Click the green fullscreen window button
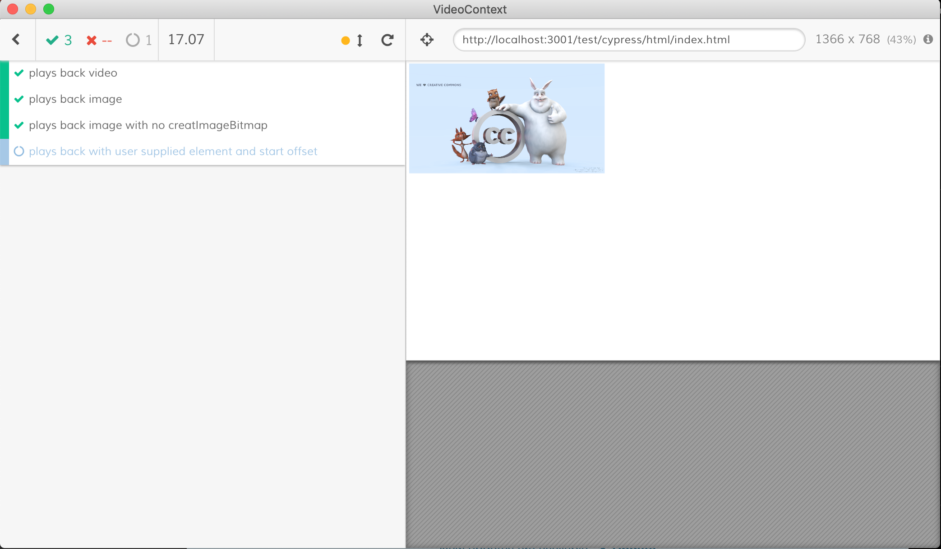This screenshot has height=549, width=941. [49, 9]
